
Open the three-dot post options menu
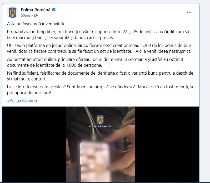coord(189,12)
